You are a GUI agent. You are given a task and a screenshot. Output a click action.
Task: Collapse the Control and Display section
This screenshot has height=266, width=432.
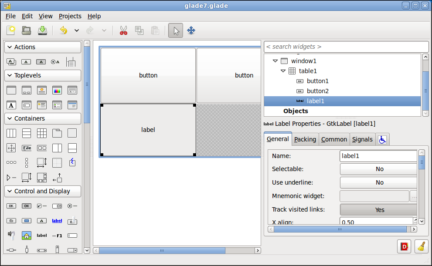click(43, 191)
